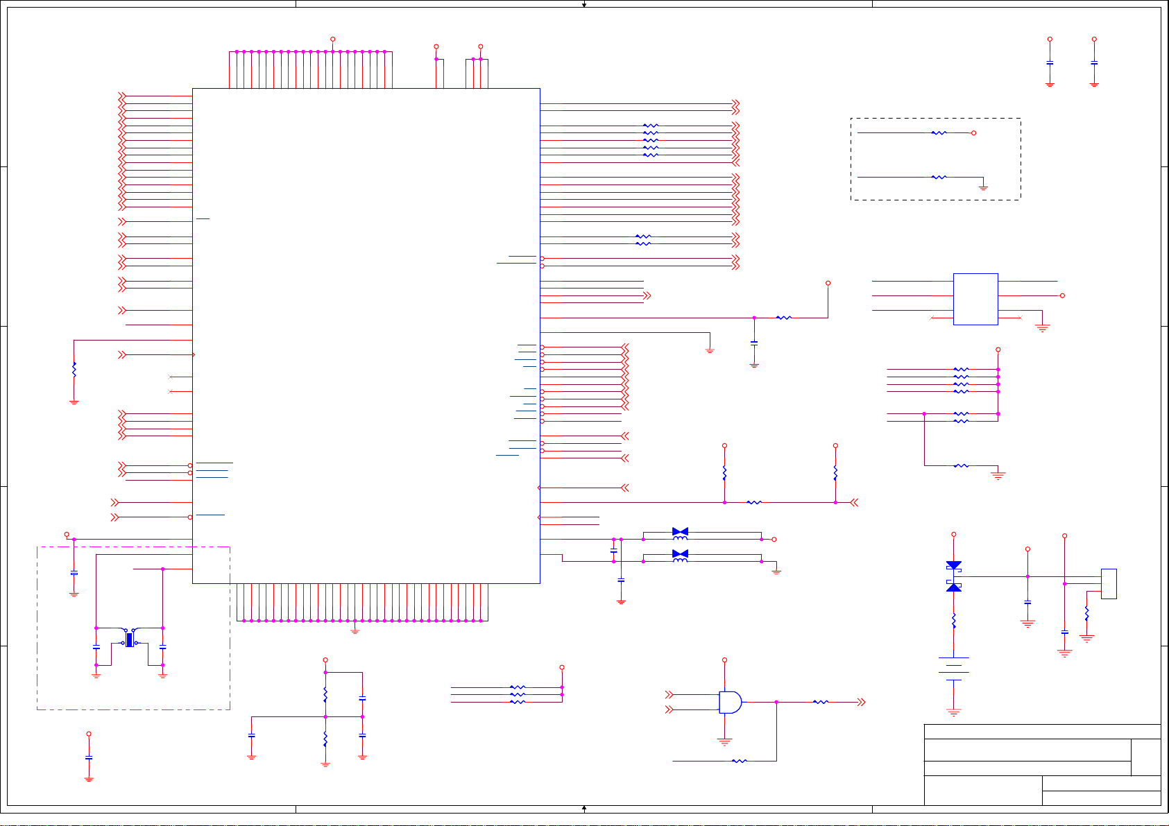Select the small IC rectangle at right
Screen dimensions: 1169x826
click(975, 299)
